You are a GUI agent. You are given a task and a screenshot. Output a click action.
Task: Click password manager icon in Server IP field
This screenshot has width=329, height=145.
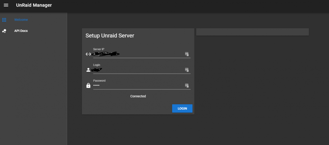[187, 54]
